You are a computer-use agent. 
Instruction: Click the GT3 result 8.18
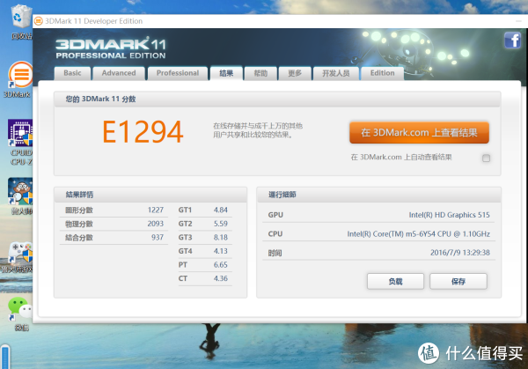221,238
